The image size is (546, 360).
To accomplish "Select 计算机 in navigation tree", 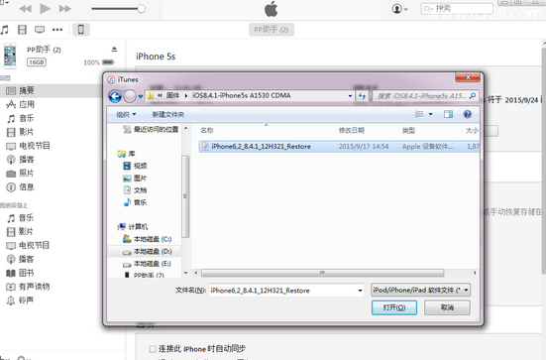I will 133,227.
